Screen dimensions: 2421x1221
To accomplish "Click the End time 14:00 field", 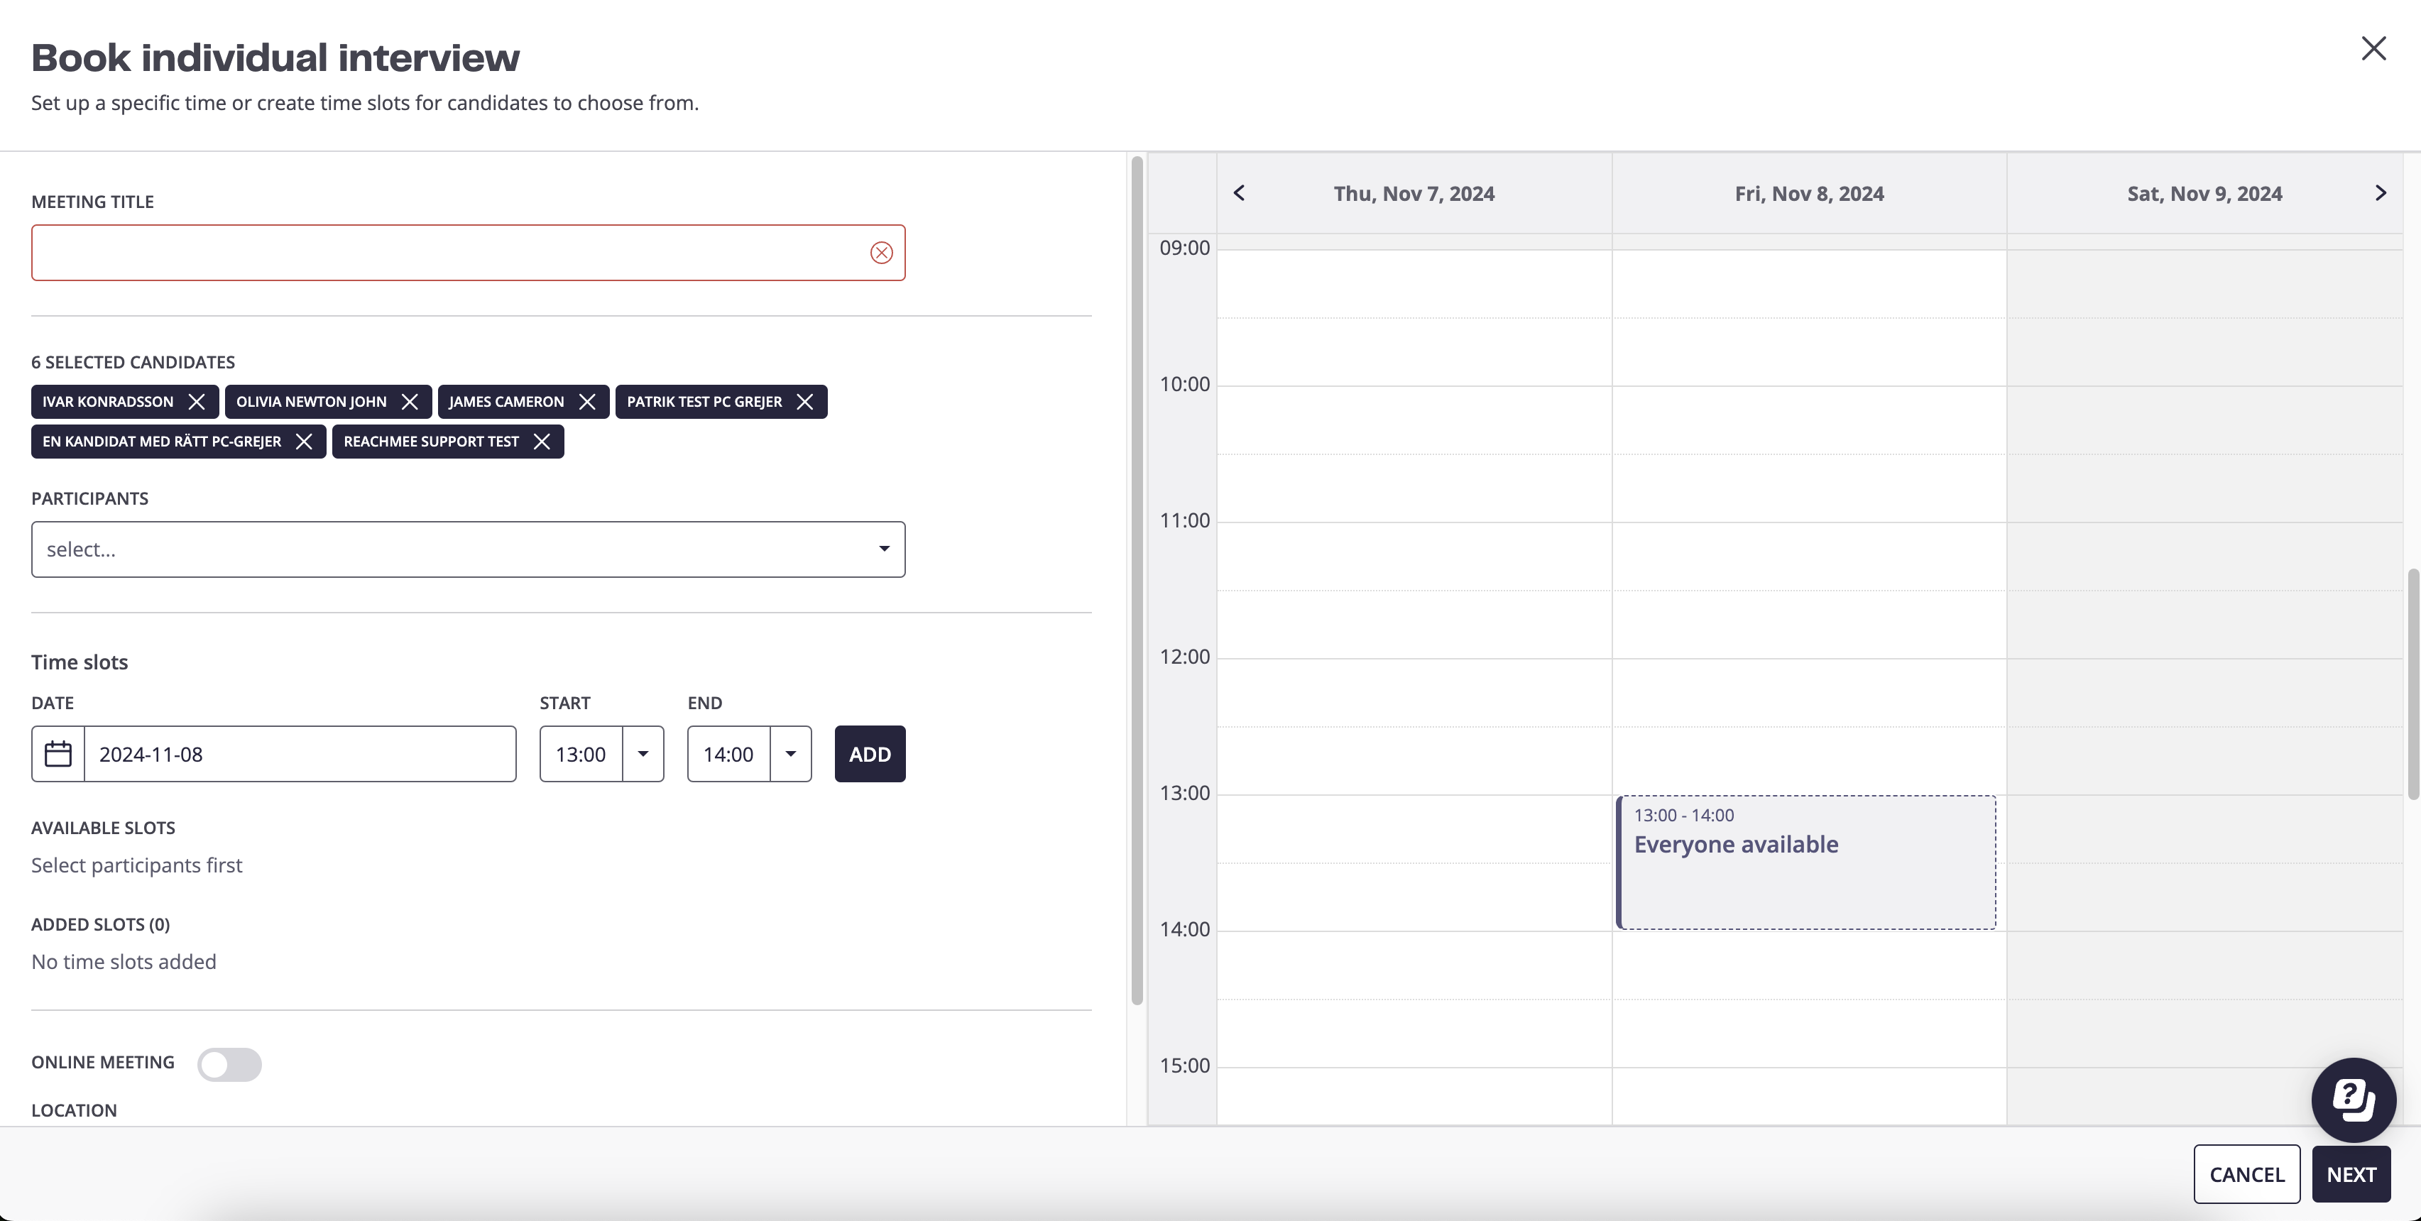I will coord(728,754).
